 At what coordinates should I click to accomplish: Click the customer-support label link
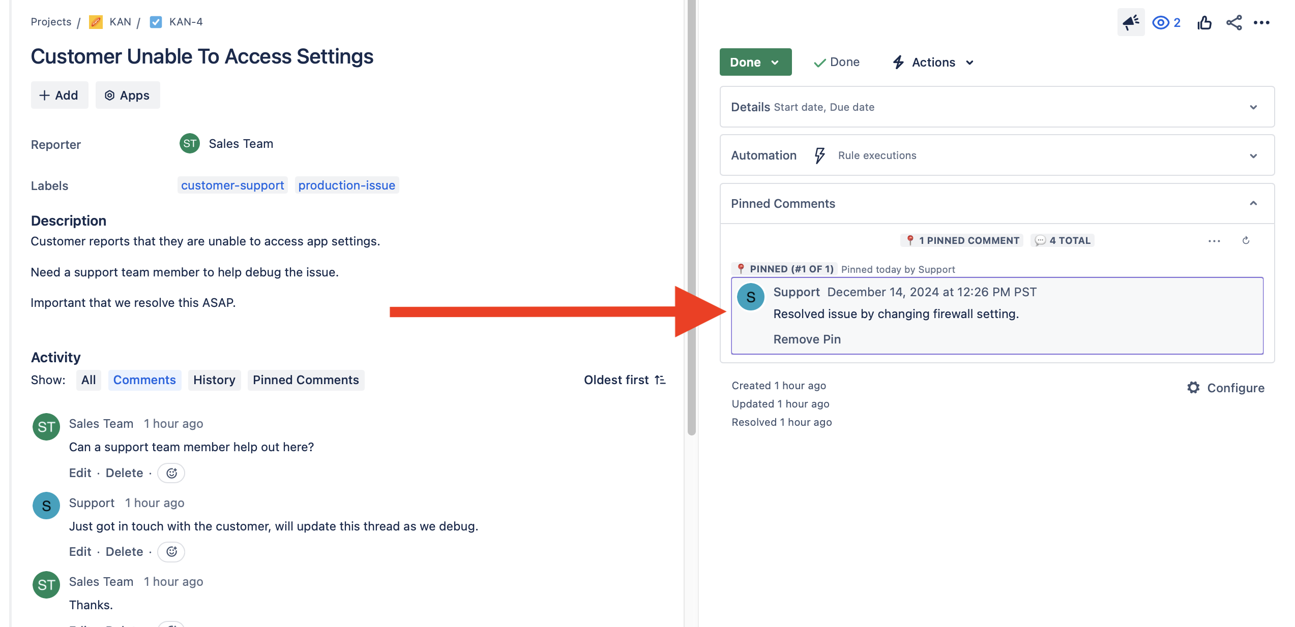(x=232, y=185)
